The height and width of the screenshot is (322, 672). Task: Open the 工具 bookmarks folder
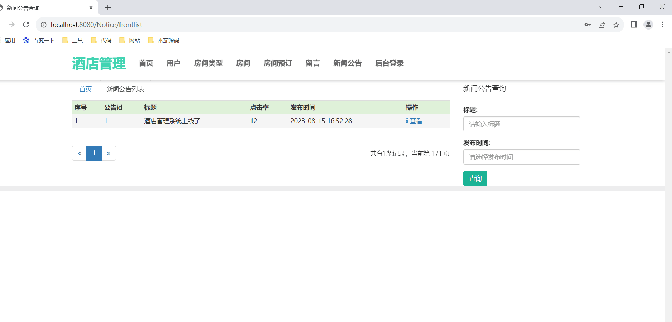[x=73, y=40]
